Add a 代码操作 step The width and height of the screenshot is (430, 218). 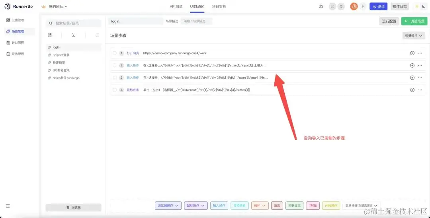point(331,206)
